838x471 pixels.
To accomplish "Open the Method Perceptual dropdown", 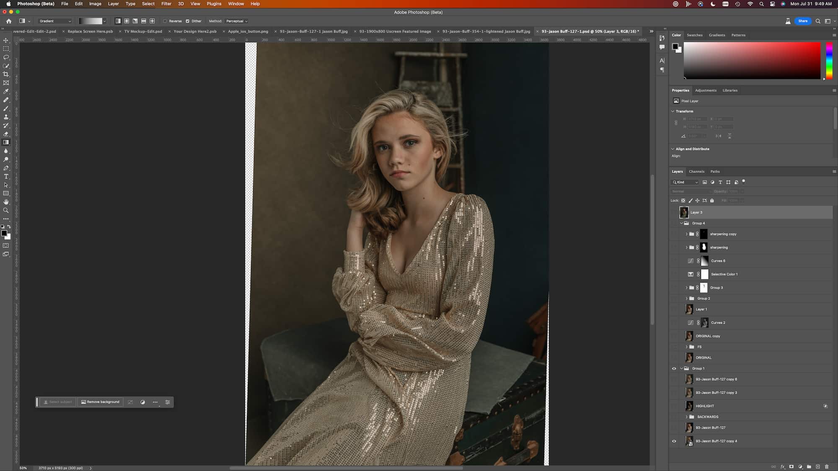I will [237, 21].
